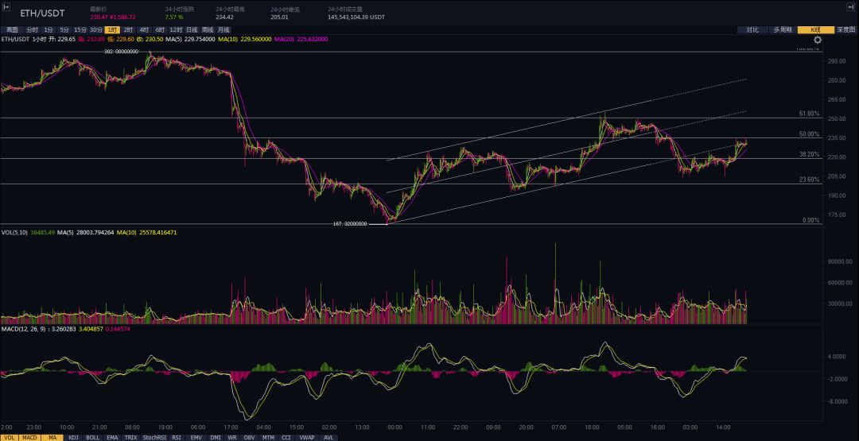Activate the MTM indicator
The image size is (859, 441).
click(x=268, y=438)
